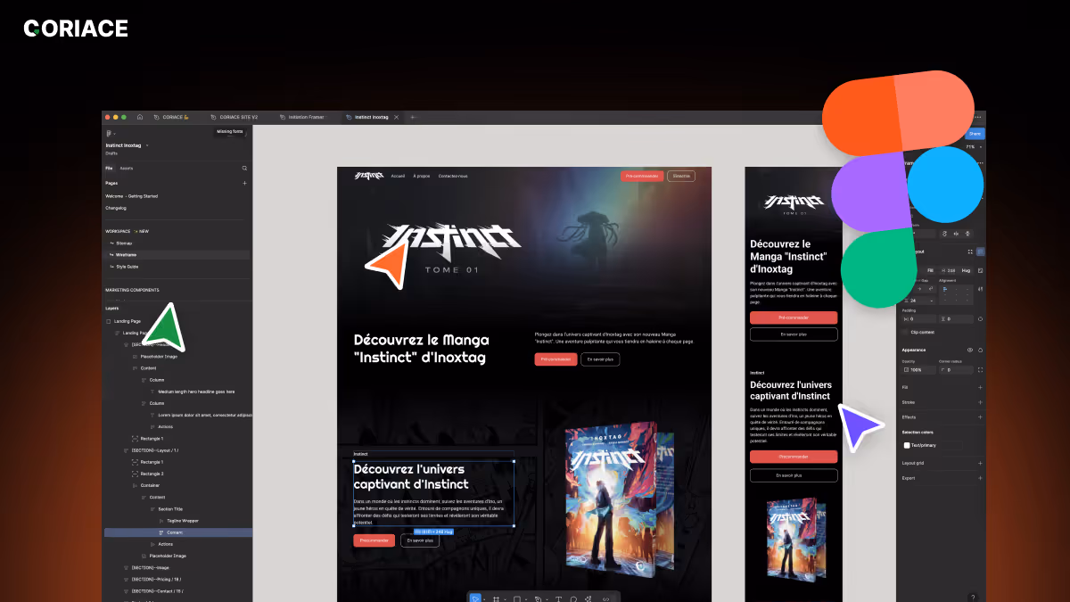Click the frame icon of the Landing Page layer
This screenshot has width=1070, height=602.
109,321
